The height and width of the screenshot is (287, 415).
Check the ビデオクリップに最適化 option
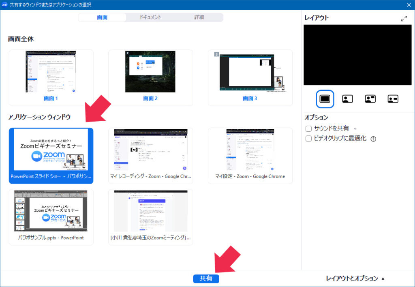click(308, 139)
